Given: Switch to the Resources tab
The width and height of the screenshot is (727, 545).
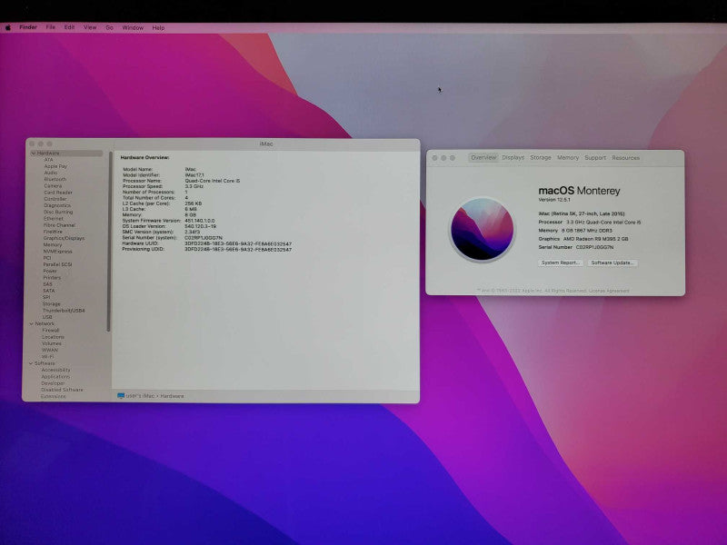Looking at the screenshot, I should pos(625,157).
